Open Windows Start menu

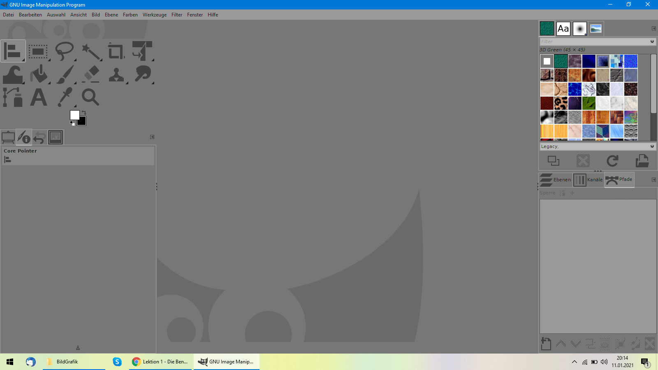pyautogui.click(x=10, y=362)
